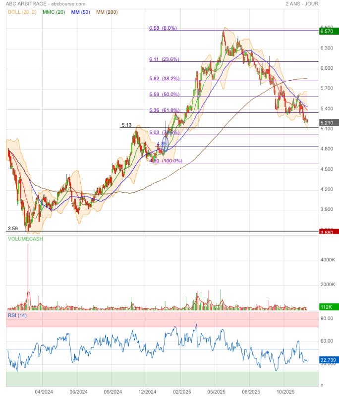Click the 6.000 price axis value
The width and height of the screenshot is (339, 396).
(x=327, y=68)
